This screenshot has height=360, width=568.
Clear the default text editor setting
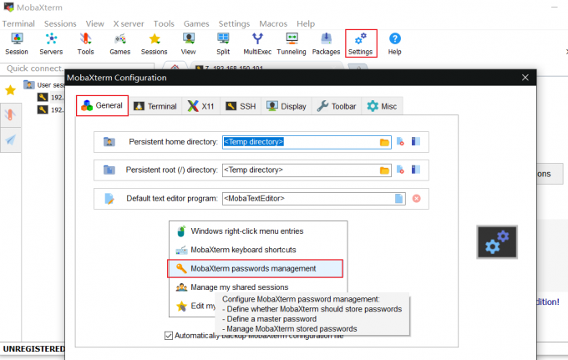click(417, 199)
